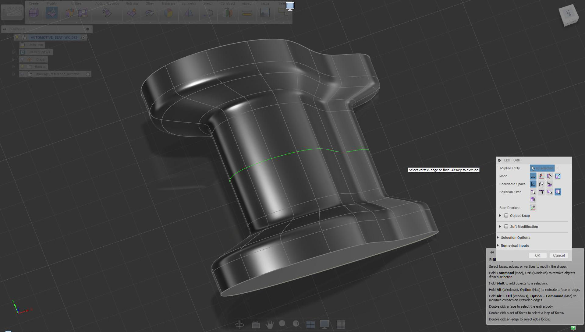Set selection filter to vertex
The height and width of the screenshot is (332, 585).
533,192
